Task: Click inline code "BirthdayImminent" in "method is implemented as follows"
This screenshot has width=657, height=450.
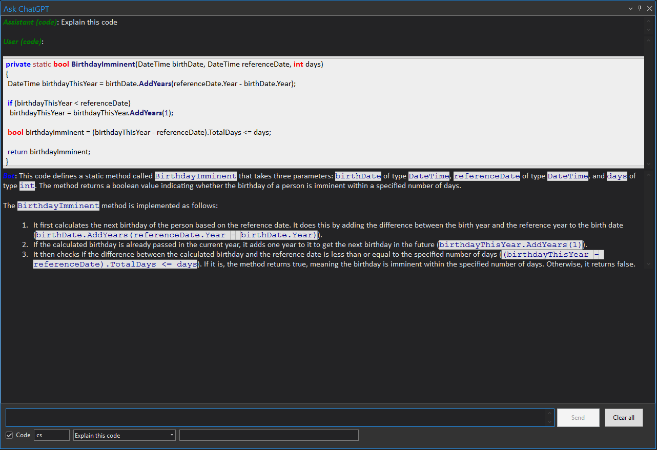Action: click(58, 206)
